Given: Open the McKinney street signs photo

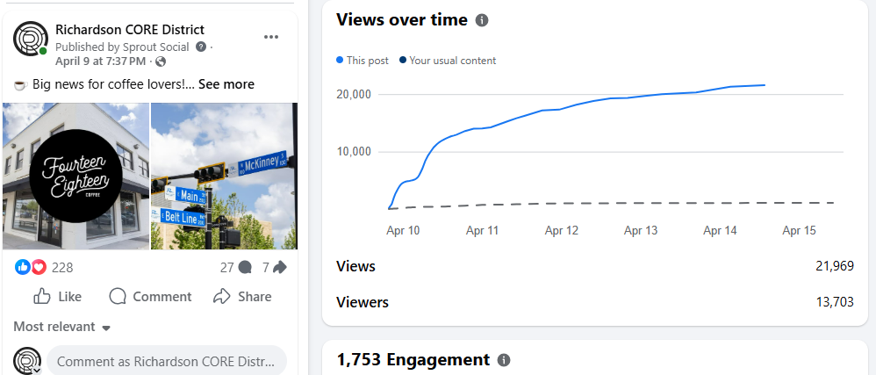Looking at the screenshot, I should tap(225, 176).
